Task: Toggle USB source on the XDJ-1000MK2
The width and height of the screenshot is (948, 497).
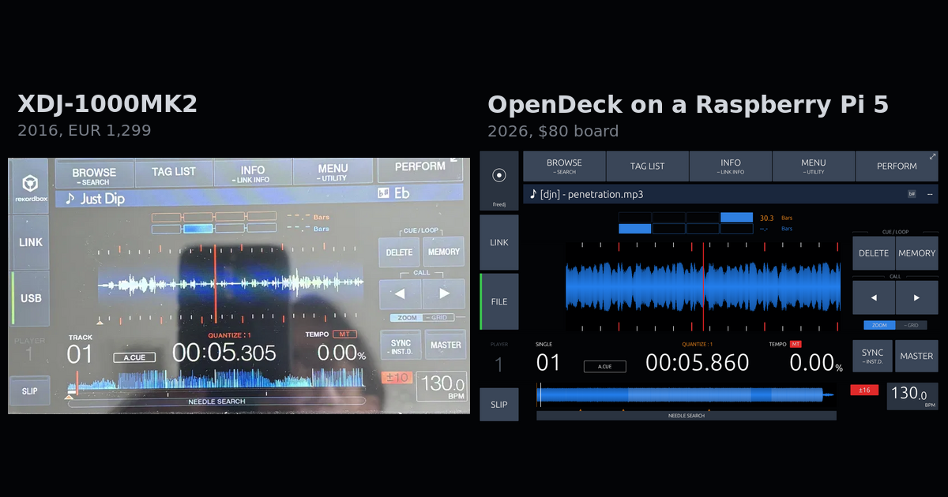Action: pyautogui.click(x=32, y=298)
